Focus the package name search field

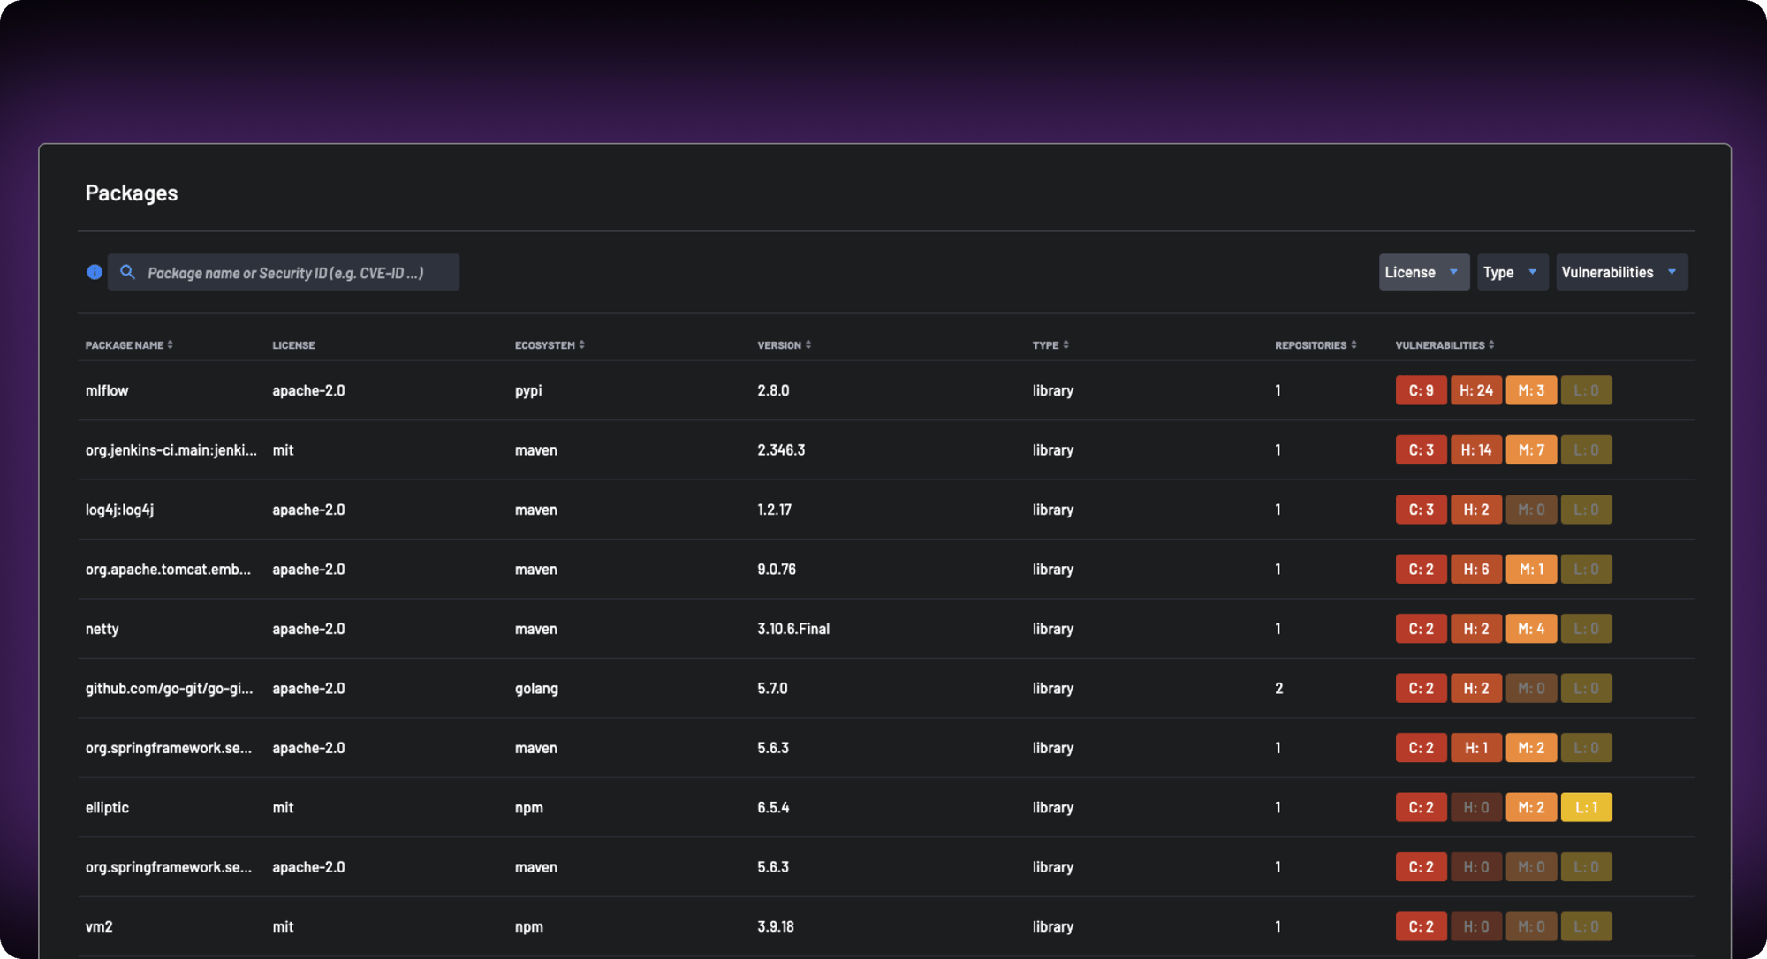pos(292,273)
